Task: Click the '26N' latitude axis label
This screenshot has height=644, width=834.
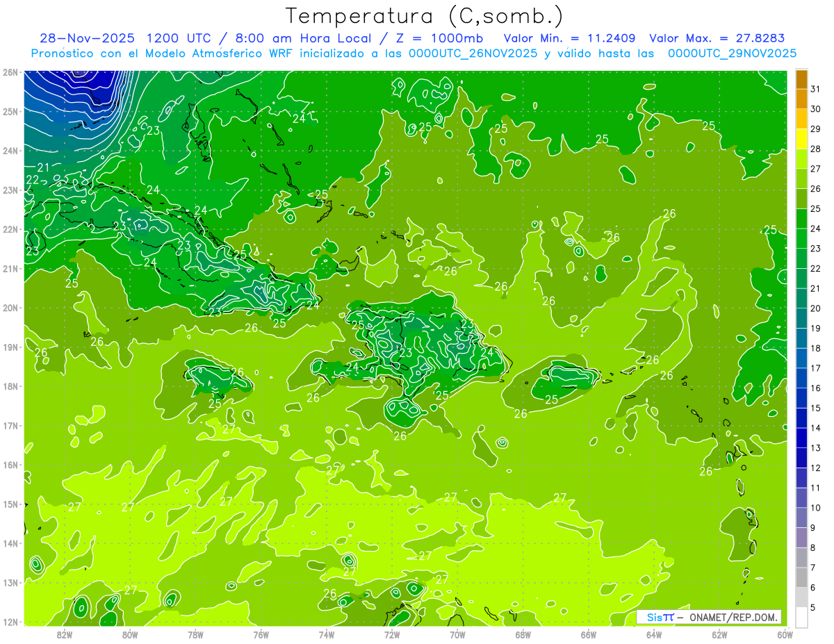Action: point(10,72)
